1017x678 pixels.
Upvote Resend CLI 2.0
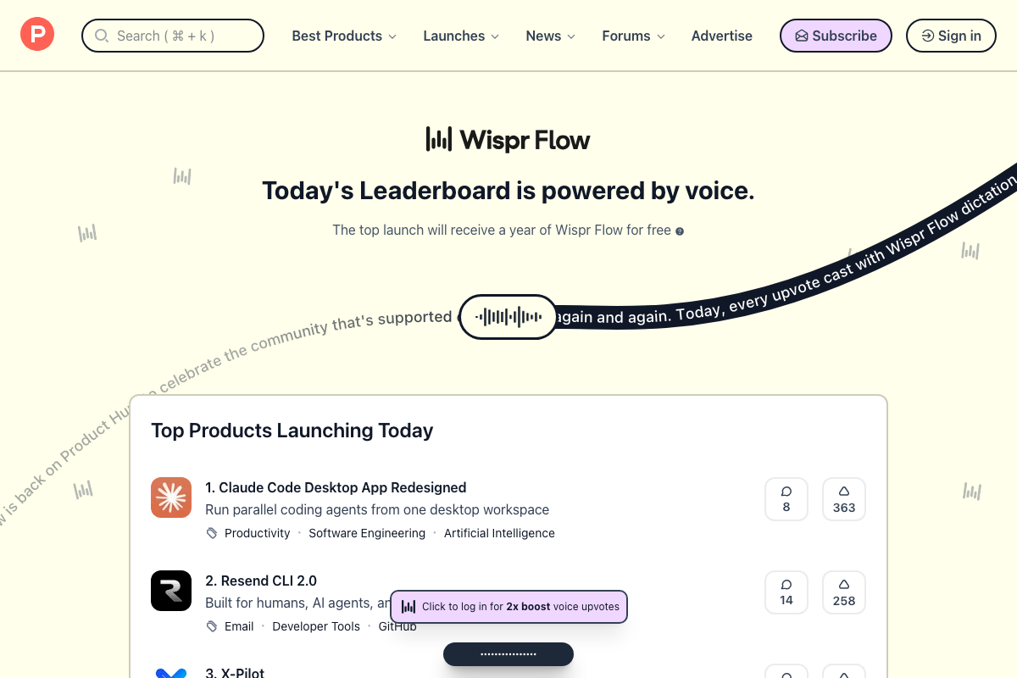(x=843, y=592)
